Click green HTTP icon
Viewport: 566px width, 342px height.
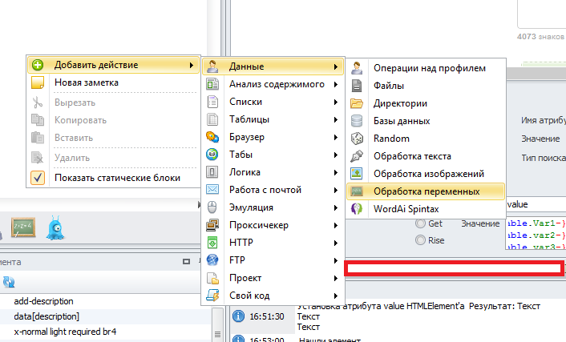212,243
